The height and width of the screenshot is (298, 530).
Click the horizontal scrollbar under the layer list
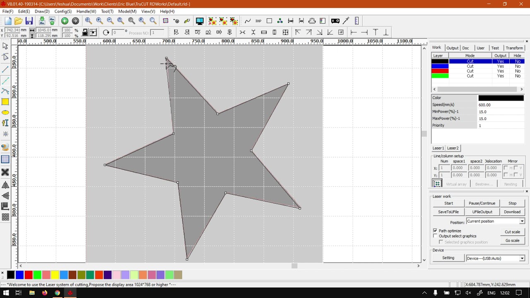[x=478, y=89]
